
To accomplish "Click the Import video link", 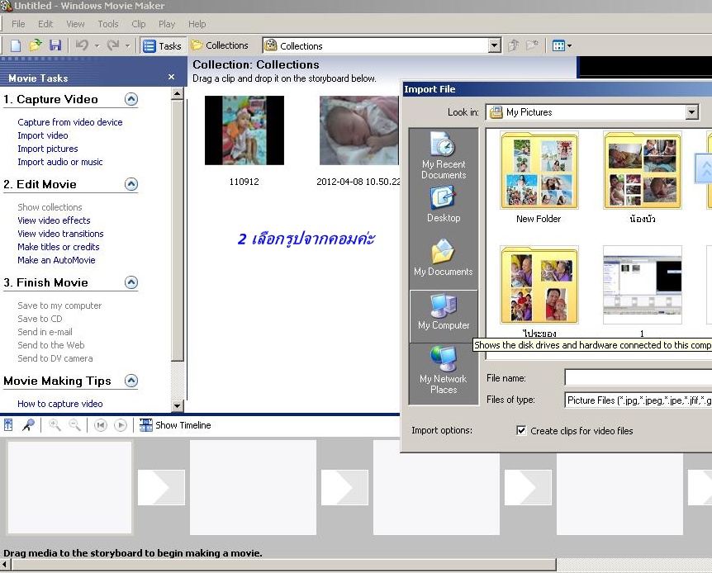I will pos(43,135).
